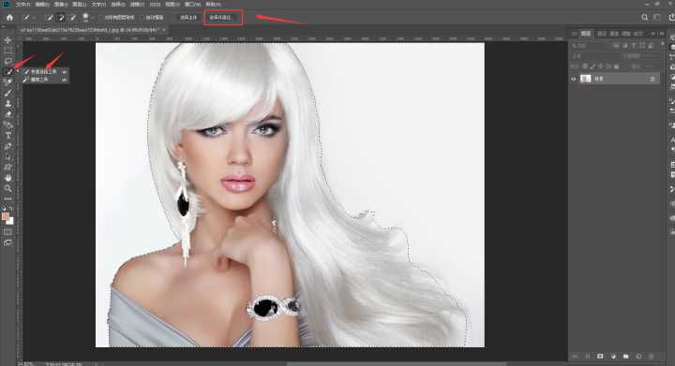Add a layer mask from Layers panel

pyautogui.click(x=600, y=356)
